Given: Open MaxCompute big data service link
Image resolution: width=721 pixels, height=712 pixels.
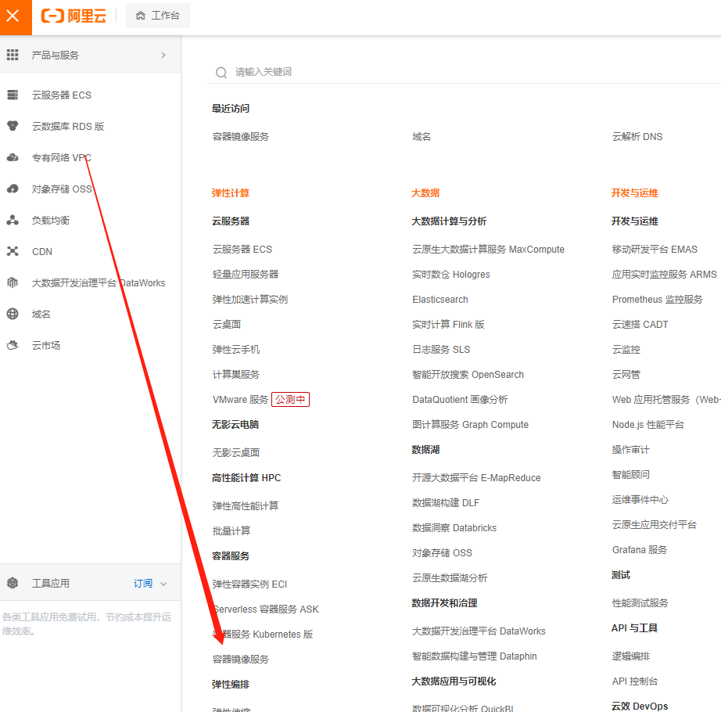Looking at the screenshot, I should (488, 250).
